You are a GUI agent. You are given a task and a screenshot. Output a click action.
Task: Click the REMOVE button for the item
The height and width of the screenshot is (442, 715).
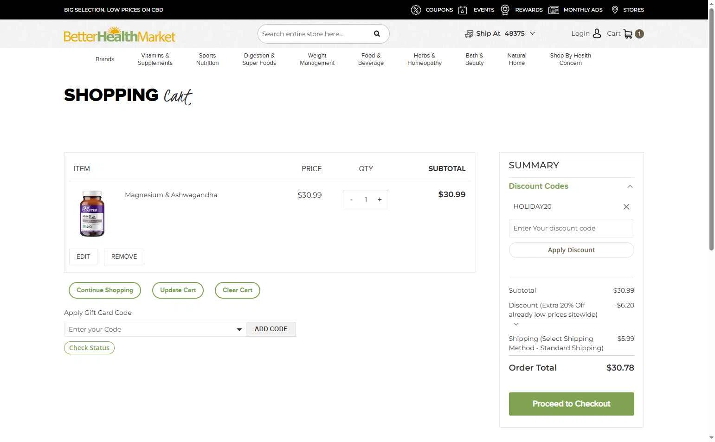pos(124,257)
